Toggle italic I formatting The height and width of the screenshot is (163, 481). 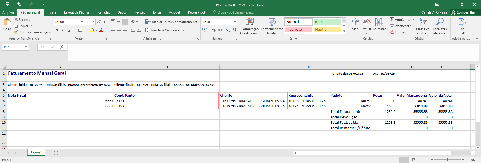(x=63, y=30)
